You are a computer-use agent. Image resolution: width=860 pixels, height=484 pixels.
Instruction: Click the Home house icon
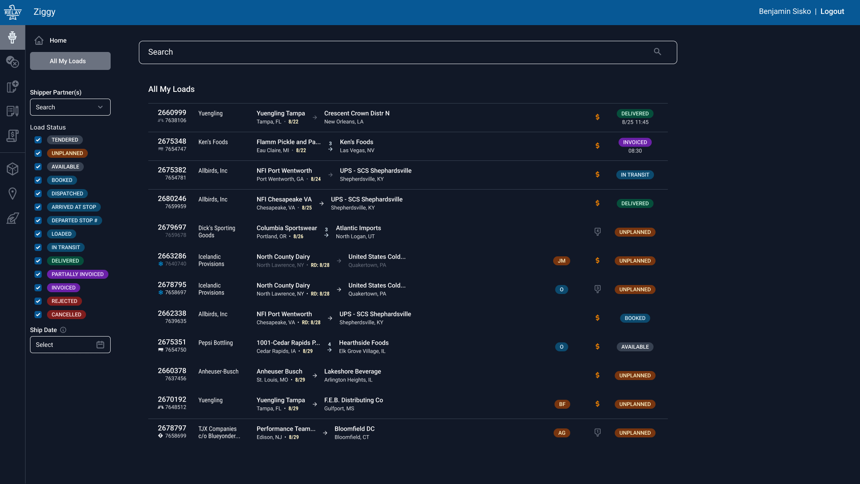39,40
